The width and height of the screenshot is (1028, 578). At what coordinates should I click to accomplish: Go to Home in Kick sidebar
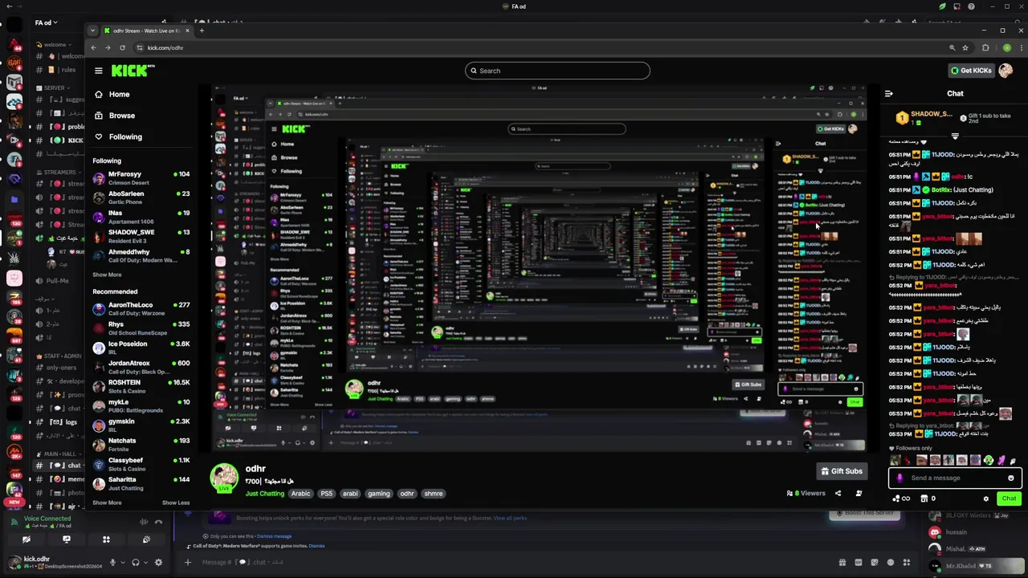click(119, 94)
